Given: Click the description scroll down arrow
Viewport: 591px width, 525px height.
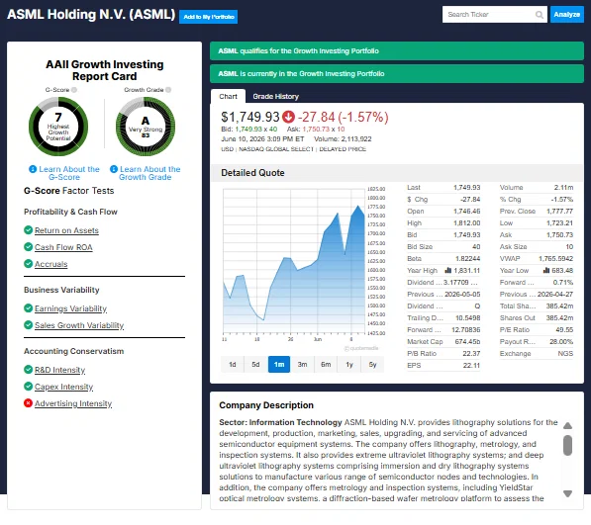Looking at the screenshot, I should tap(567, 493).
